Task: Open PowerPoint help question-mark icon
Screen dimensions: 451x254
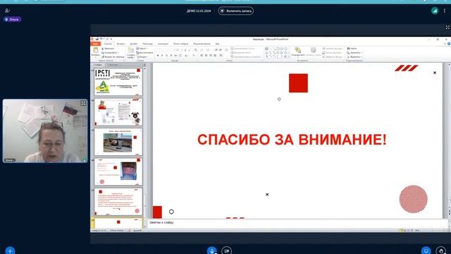Action: [449, 44]
